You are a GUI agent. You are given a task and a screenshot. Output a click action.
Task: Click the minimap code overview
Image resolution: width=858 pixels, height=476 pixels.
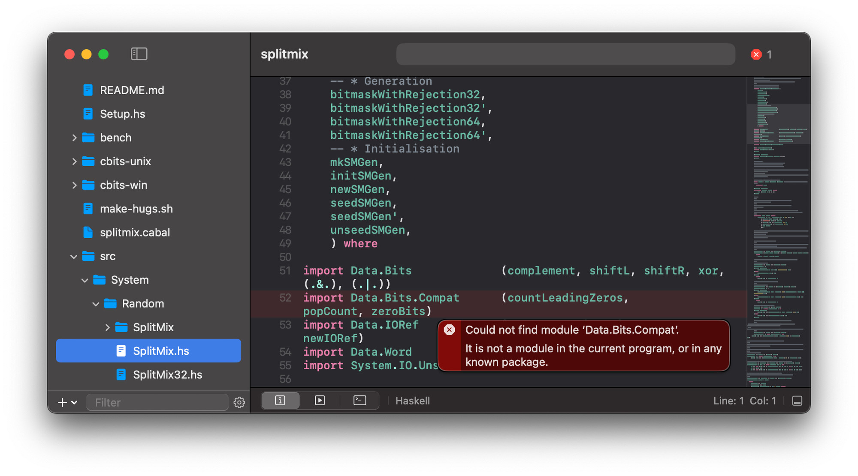[x=778, y=231]
